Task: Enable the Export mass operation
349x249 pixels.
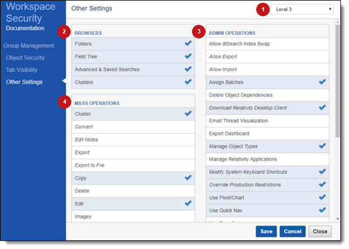Action: 133,152
